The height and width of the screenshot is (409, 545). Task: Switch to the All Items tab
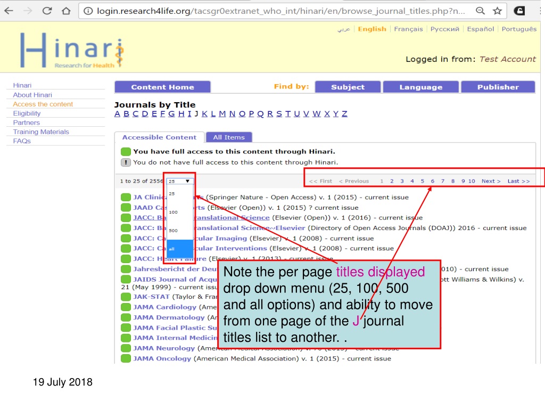(229, 137)
